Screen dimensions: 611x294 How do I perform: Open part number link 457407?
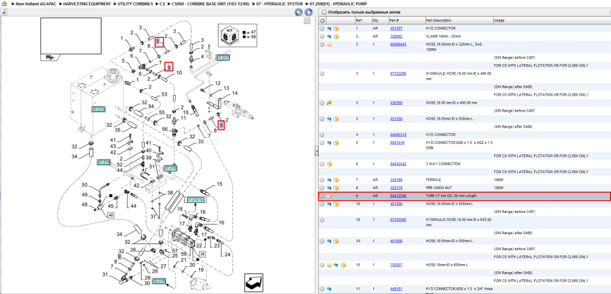(397, 29)
